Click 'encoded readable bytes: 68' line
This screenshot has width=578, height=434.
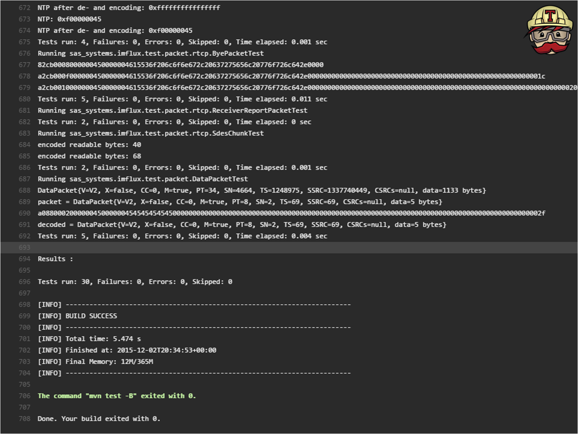click(89, 156)
